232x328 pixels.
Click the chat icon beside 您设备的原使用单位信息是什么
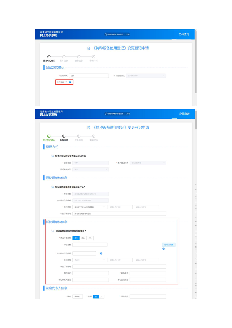pos(53,187)
